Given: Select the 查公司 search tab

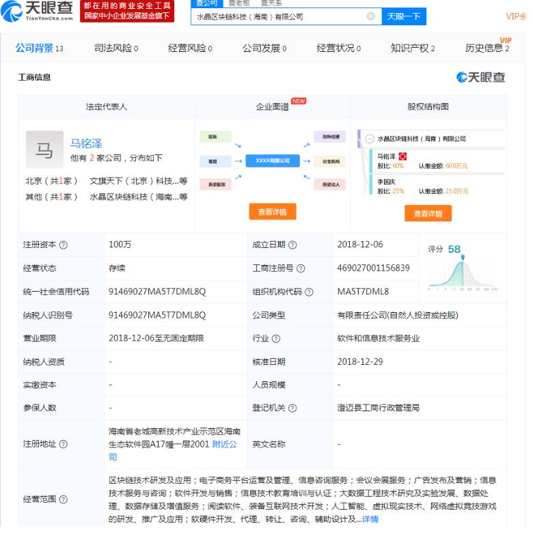Looking at the screenshot, I should click(207, 3).
